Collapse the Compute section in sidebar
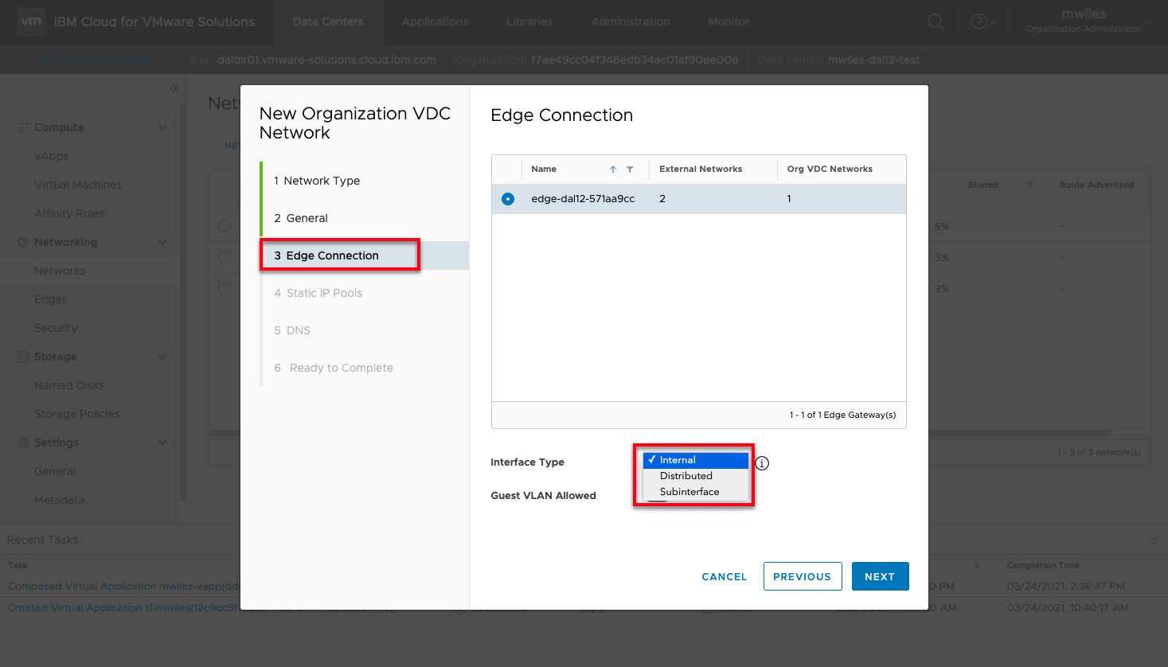The height and width of the screenshot is (667, 1168). pyautogui.click(x=162, y=127)
